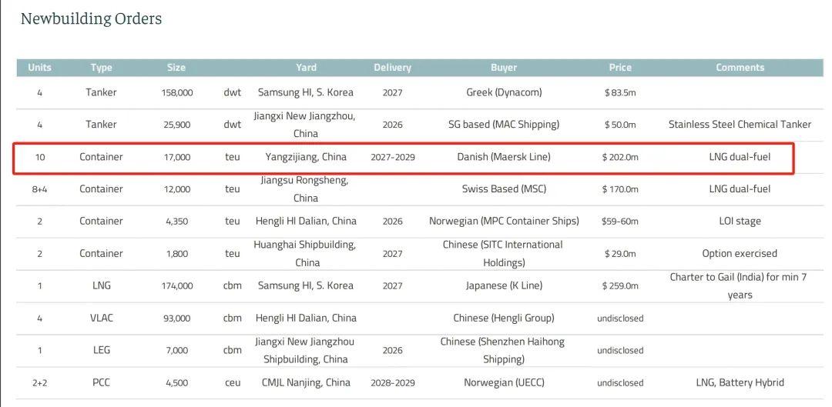Click the LNG, Battery Hybrid comment
This screenshot has width=832, height=407.
[740, 382]
